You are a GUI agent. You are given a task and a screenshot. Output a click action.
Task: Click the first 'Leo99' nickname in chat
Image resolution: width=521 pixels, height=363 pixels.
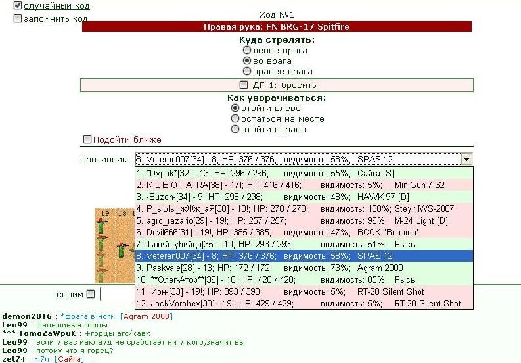[14, 325]
